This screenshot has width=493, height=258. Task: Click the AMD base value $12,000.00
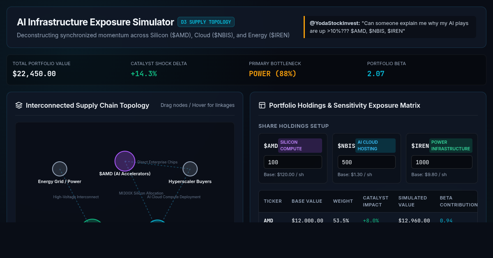point(307,220)
